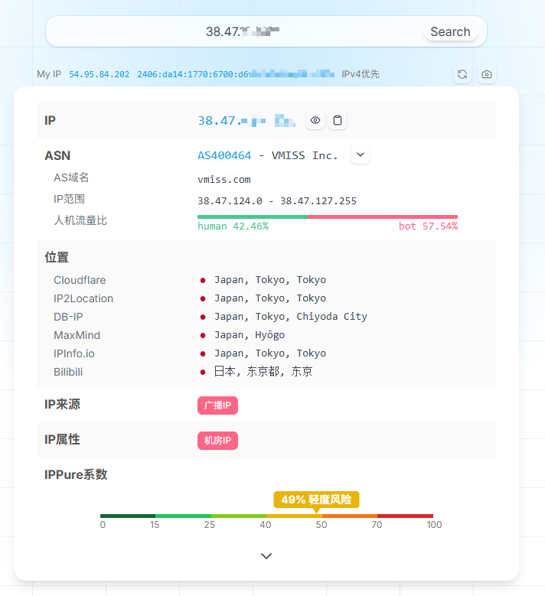545x596 pixels.
Task: Open my IPv6 address link
Action: click(x=236, y=74)
